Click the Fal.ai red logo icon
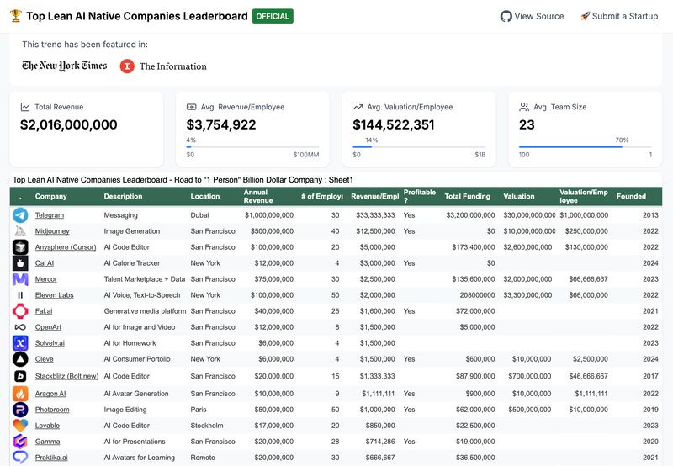The image size is (673, 466). coord(20,311)
